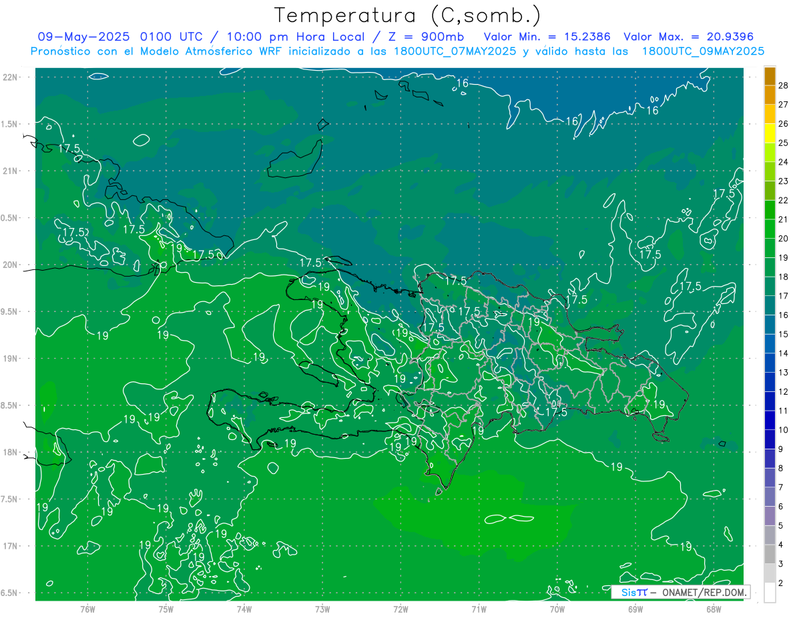Click the legend value "20"
Image resolution: width=801 pixels, height=618 pixels.
[x=784, y=239]
